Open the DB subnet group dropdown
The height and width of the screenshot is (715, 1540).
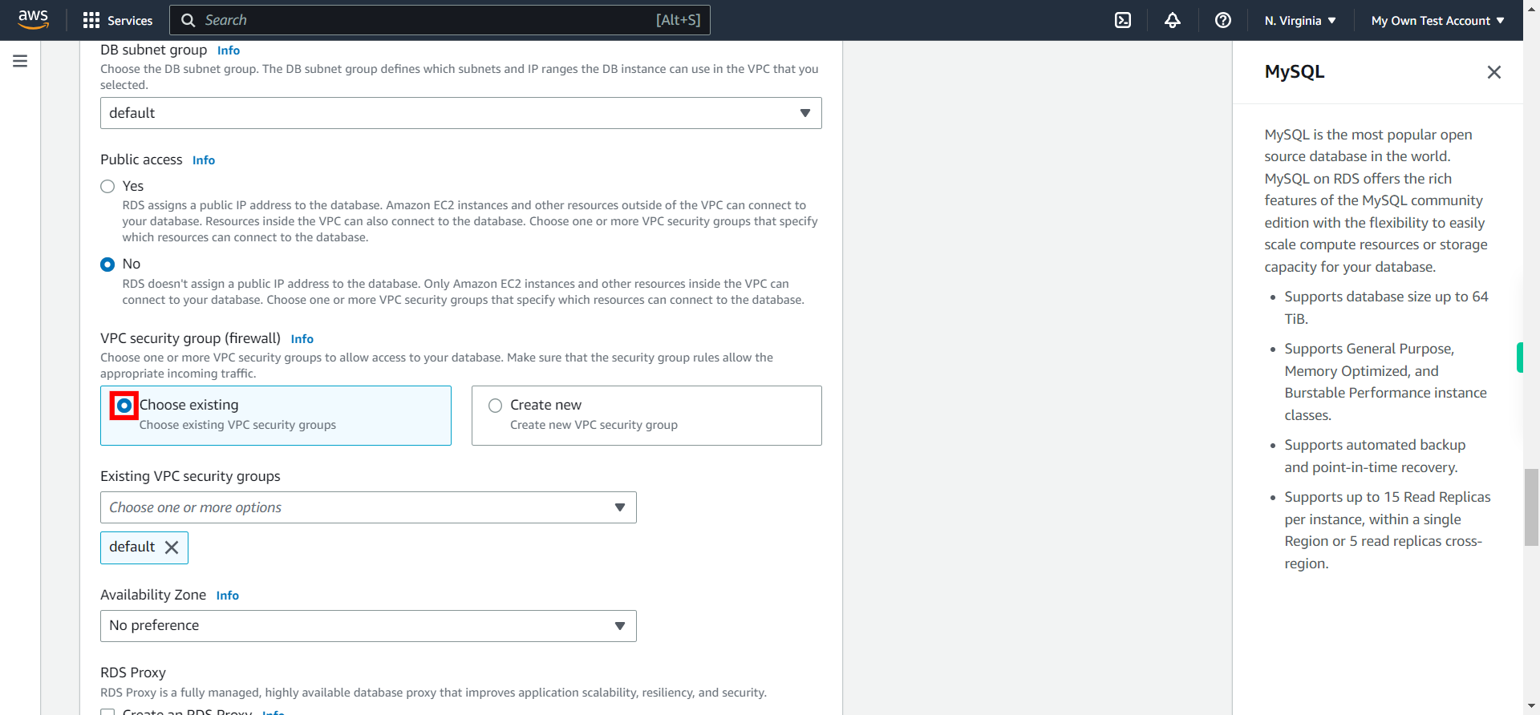[461, 113]
